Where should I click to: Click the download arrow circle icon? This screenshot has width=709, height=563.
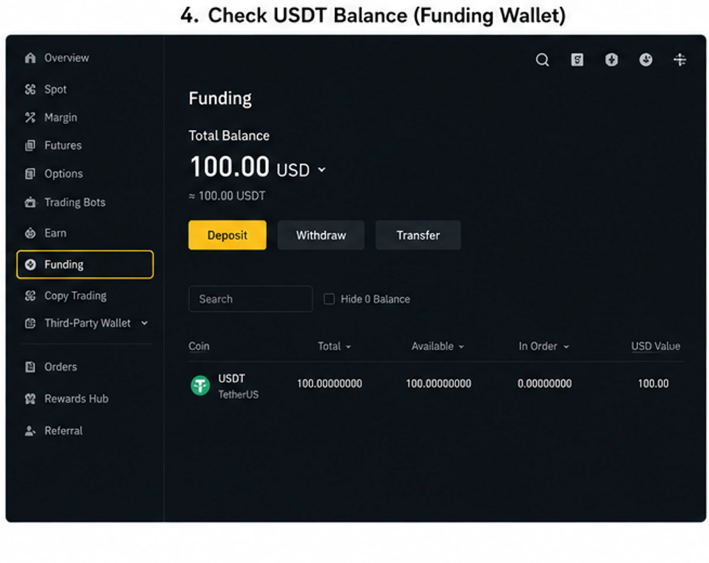tap(612, 60)
